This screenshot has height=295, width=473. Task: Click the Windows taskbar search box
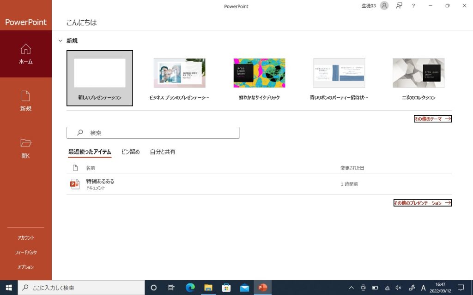tap(81, 288)
